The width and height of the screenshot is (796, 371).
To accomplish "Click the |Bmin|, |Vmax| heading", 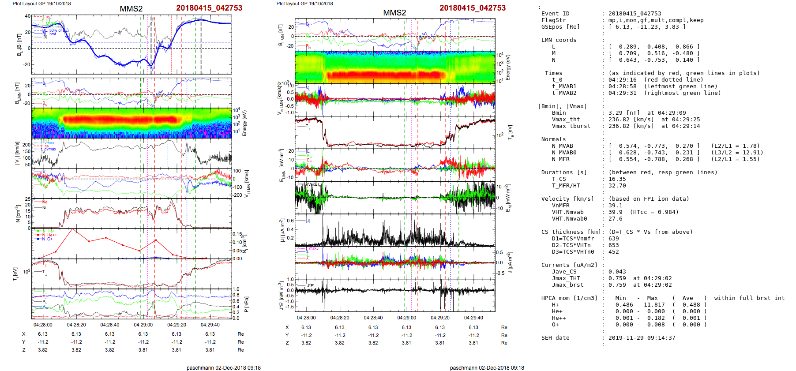I will 563,106.
